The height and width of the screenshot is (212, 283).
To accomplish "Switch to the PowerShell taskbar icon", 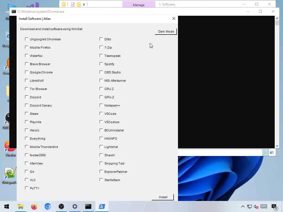I will pos(102,206).
